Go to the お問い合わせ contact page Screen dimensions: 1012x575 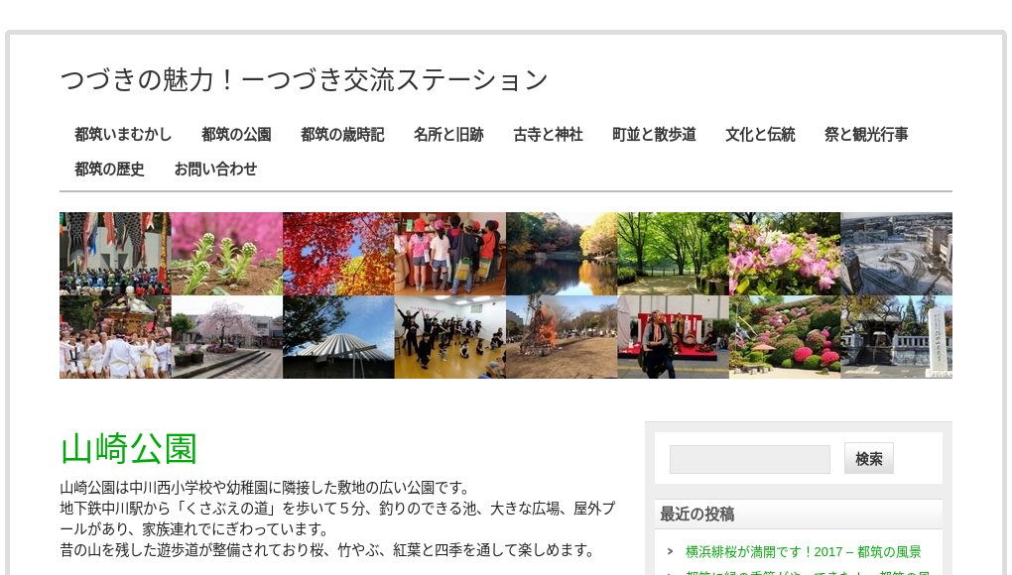pos(216,170)
